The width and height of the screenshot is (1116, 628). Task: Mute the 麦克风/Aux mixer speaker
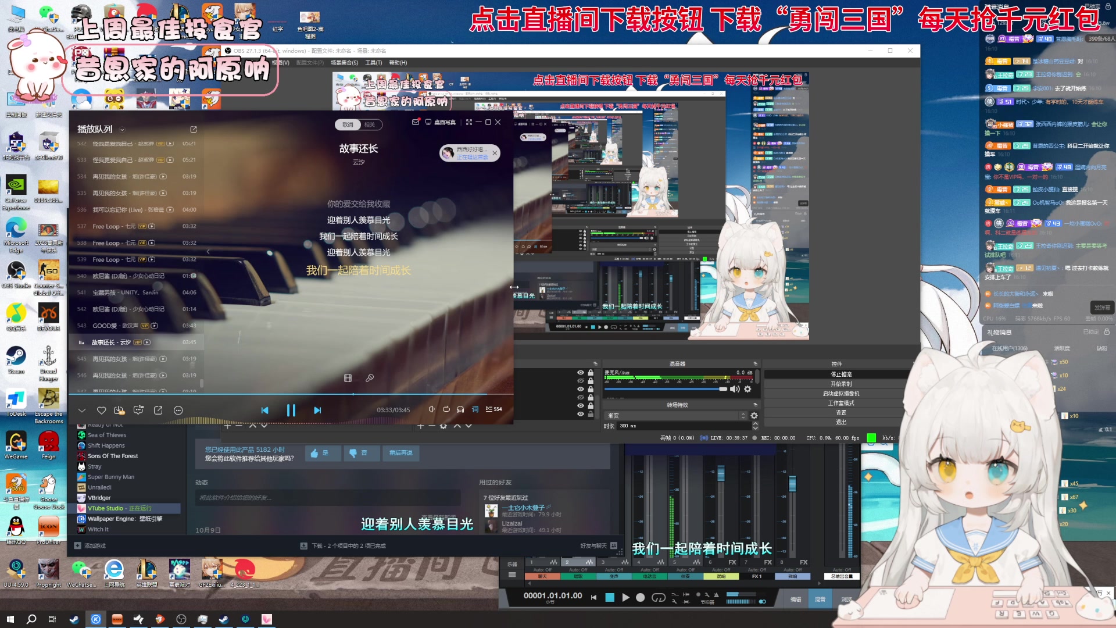[x=735, y=389]
